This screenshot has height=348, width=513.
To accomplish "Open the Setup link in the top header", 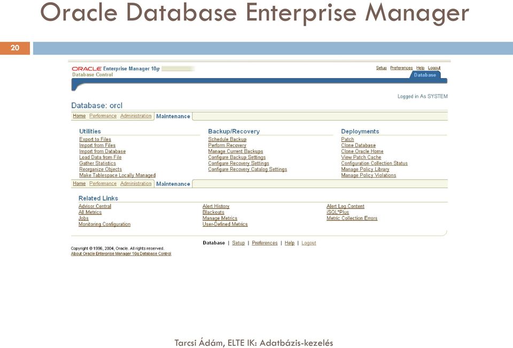I will coord(381,68).
